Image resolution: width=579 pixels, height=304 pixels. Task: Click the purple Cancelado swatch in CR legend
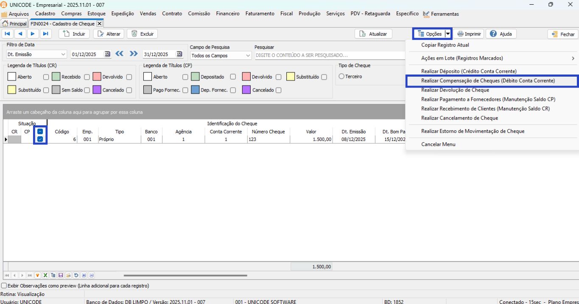click(x=97, y=90)
